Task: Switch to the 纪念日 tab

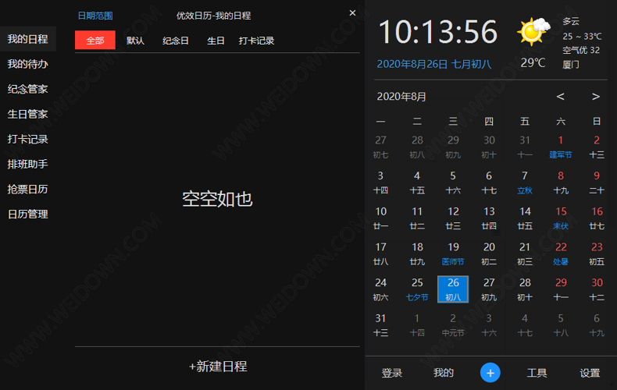Action: click(x=176, y=41)
